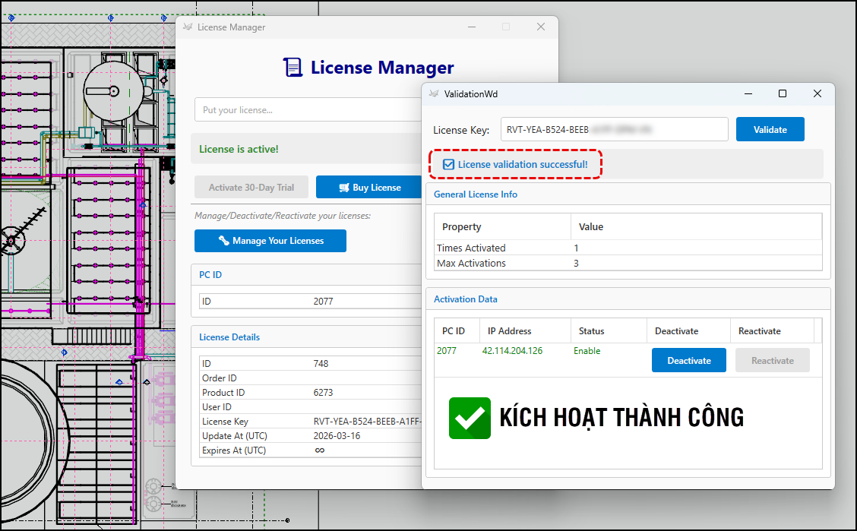This screenshot has height=531, width=857.
Task: Close the License Manager window
Action: click(541, 27)
